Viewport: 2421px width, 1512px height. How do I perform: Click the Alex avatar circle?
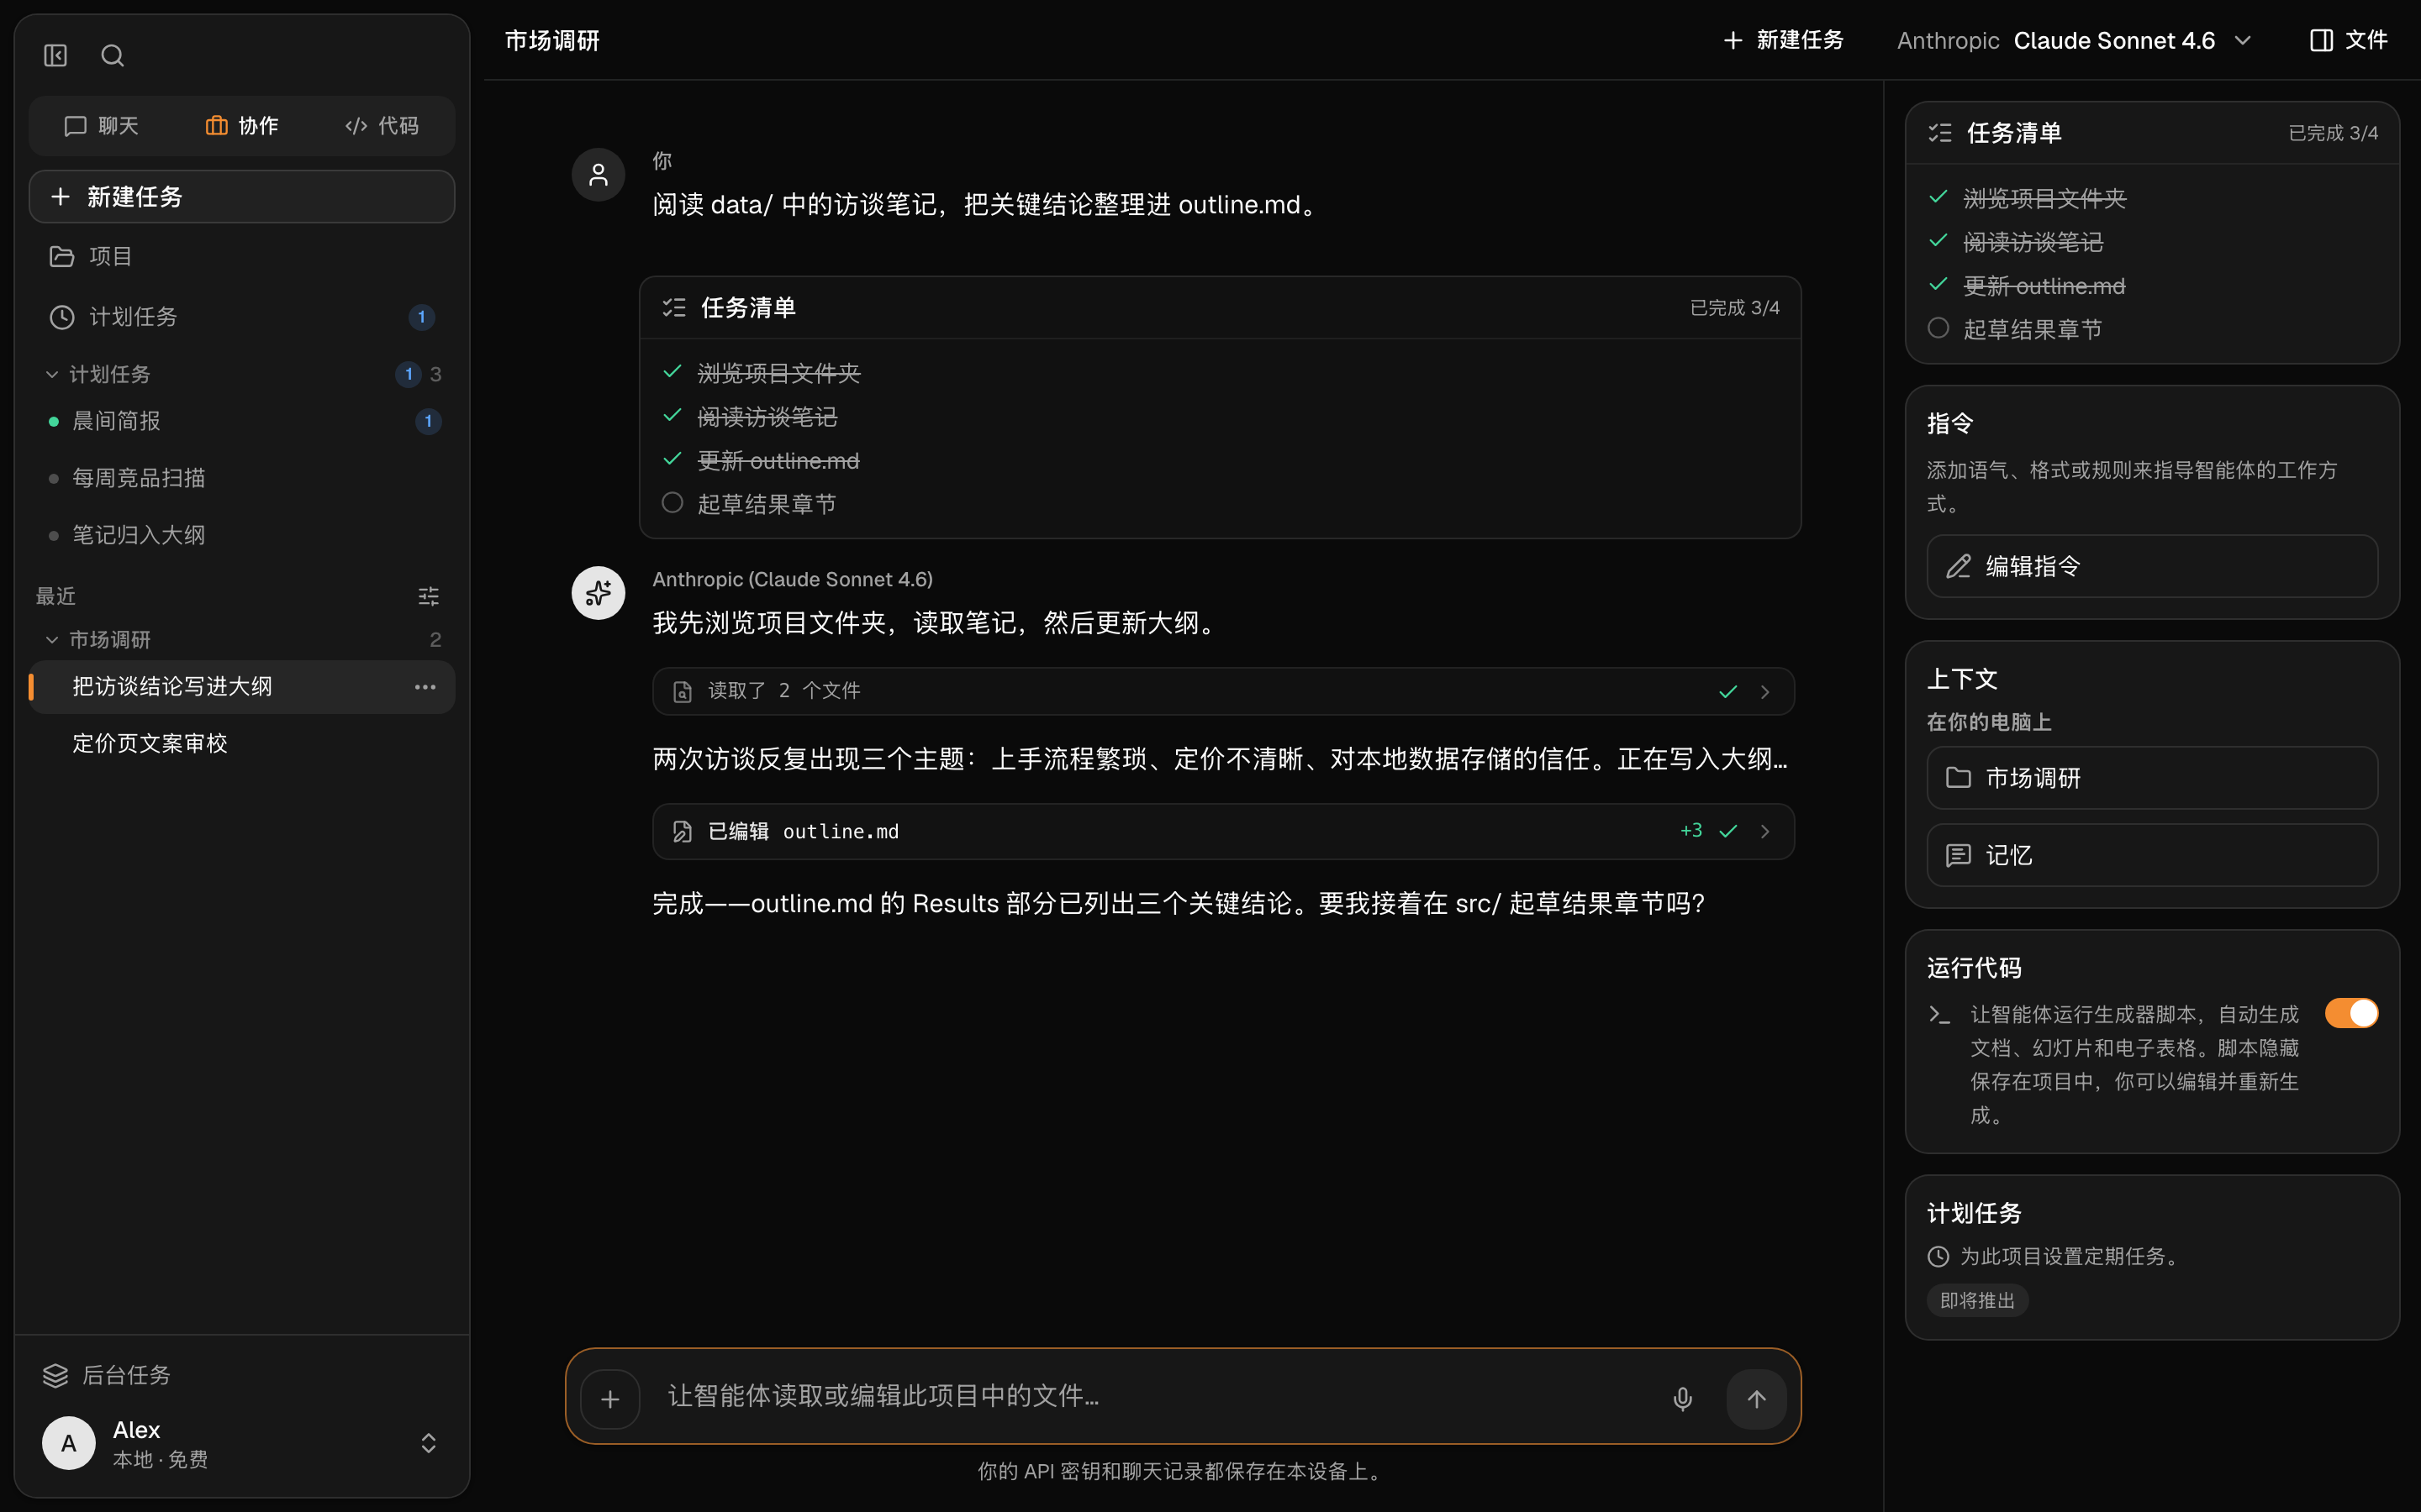click(69, 1443)
